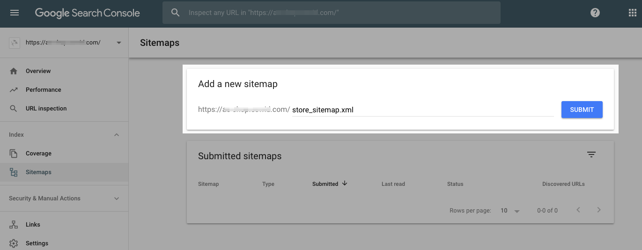Open the Google apps grid
The image size is (642, 250).
pos(632,13)
